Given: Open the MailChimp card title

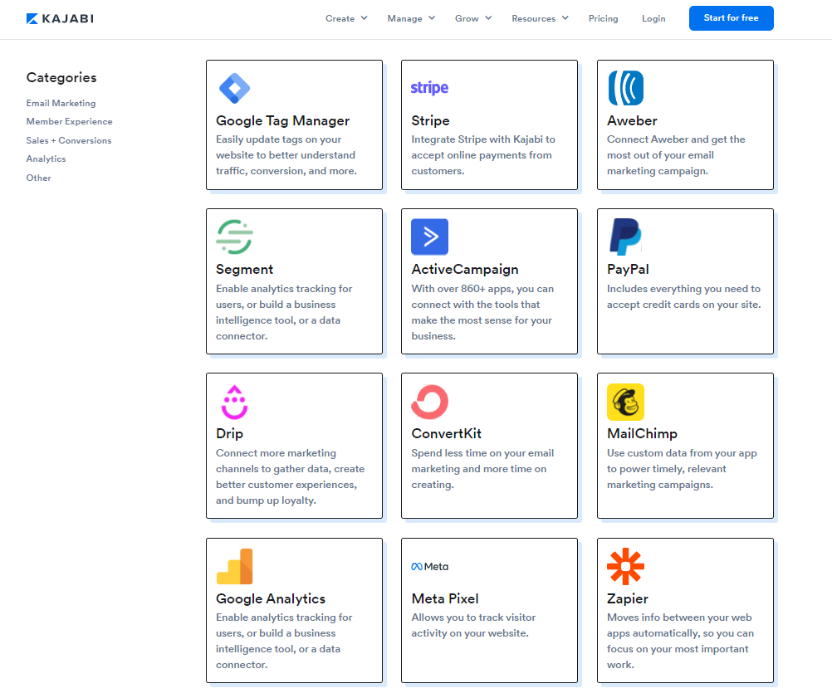Looking at the screenshot, I should pyautogui.click(x=642, y=434).
